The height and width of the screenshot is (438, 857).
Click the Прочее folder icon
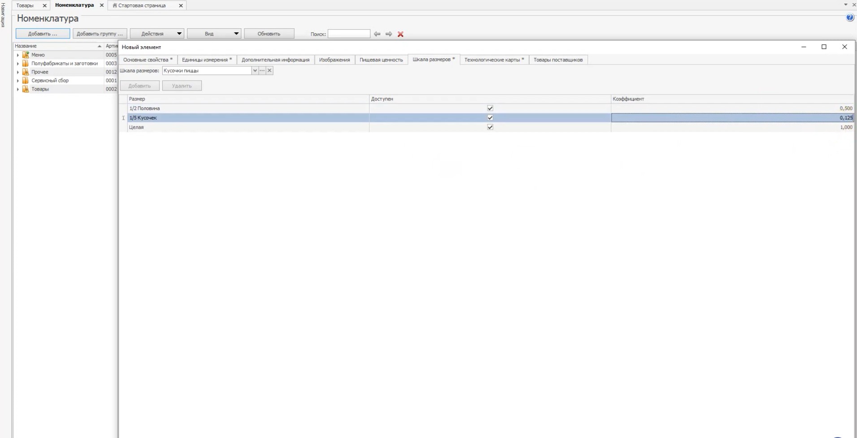point(26,72)
